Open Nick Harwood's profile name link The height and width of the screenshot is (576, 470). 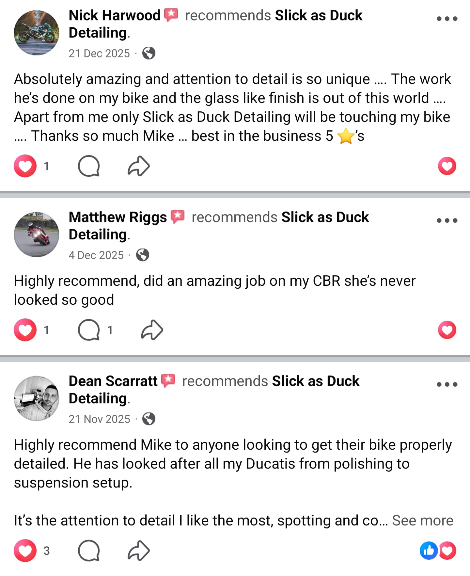[115, 15]
